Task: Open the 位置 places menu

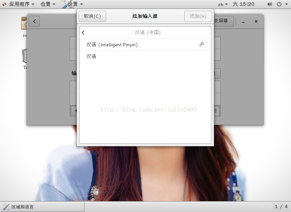Action: click(x=48, y=4)
